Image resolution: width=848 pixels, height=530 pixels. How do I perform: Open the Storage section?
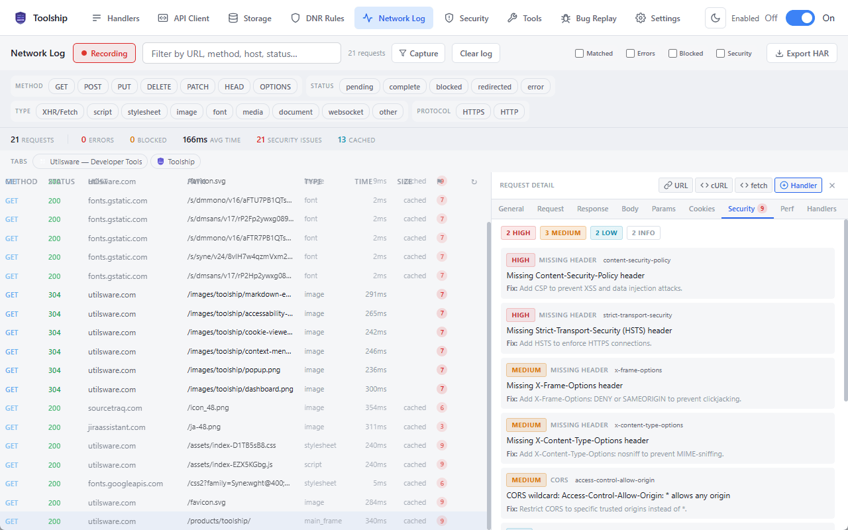250,18
